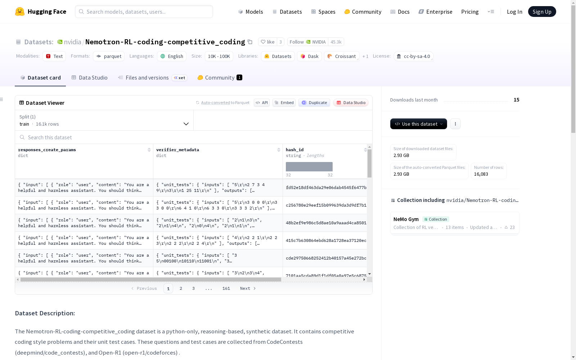This screenshot has height=360, width=576.
Task: Sort responses_create_params column
Action: click(149, 150)
